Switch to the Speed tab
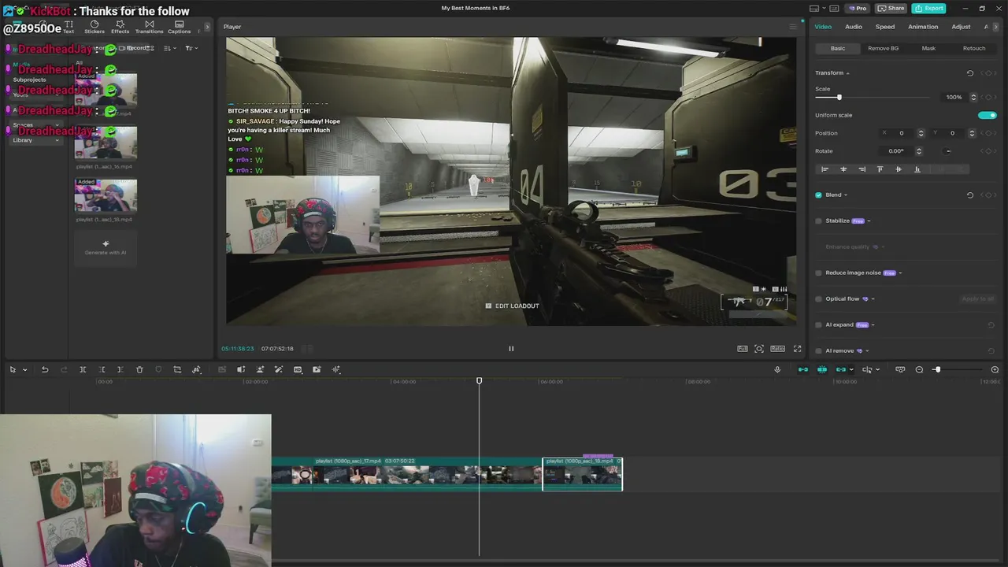Image resolution: width=1008 pixels, height=567 pixels. 885,27
